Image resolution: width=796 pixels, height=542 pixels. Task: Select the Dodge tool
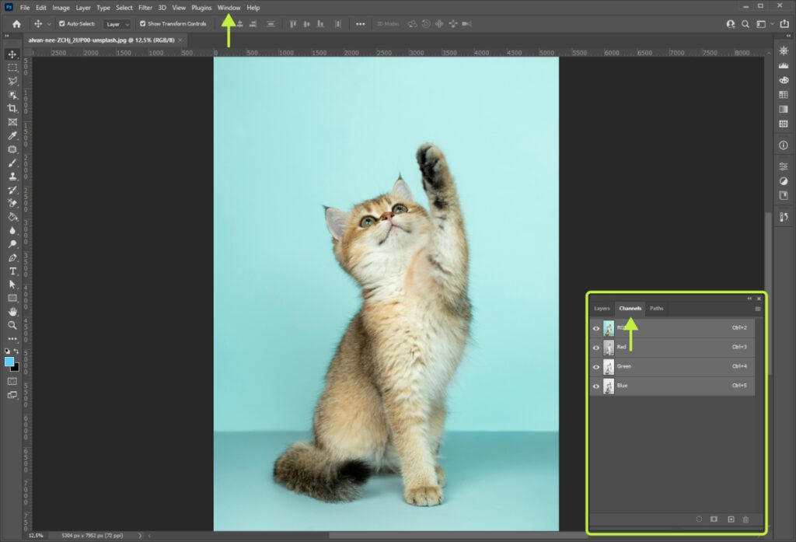12,244
